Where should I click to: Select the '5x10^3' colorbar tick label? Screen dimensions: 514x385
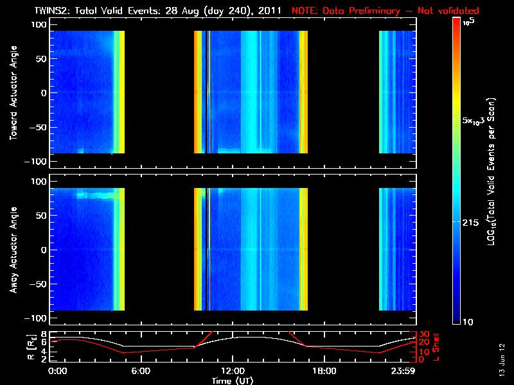pyautogui.click(x=474, y=121)
